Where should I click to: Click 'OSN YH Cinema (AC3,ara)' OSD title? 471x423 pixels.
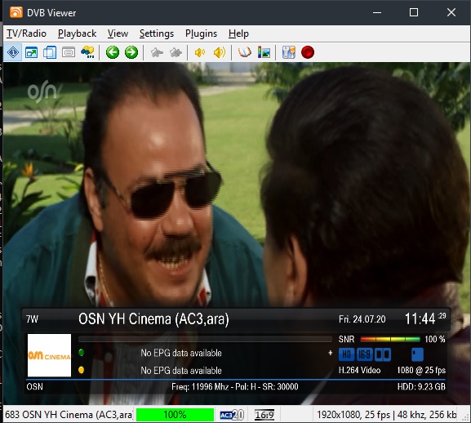point(153,319)
